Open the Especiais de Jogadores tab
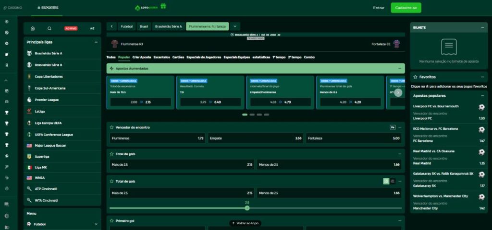The image size is (492, 230). [204, 57]
